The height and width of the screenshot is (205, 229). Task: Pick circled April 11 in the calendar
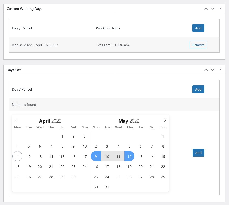coord(18,156)
